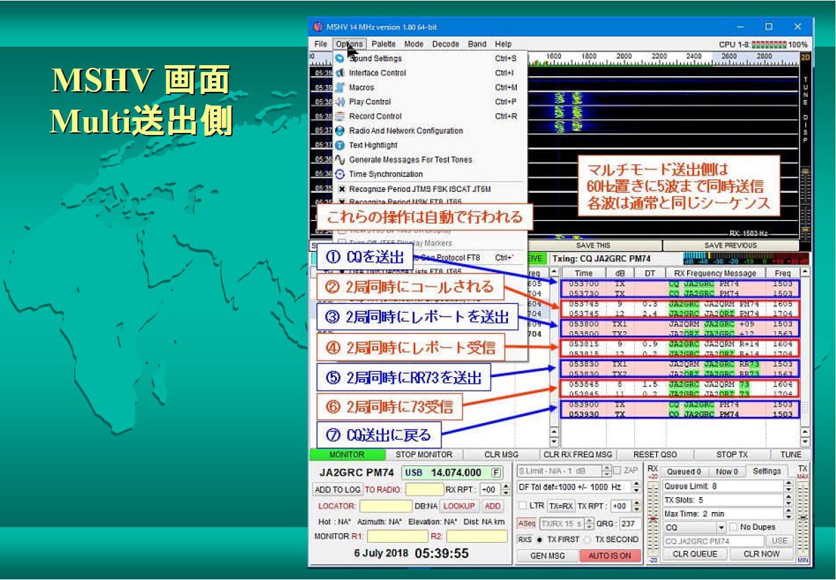Click the CLR QUEUE button
This screenshot has width=836, height=580.
[695, 554]
